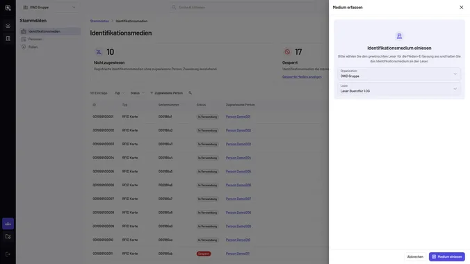Click ID 001999100005 in the table
This screenshot has height=264, width=470.
pyautogui.click(x=103, y=172)
